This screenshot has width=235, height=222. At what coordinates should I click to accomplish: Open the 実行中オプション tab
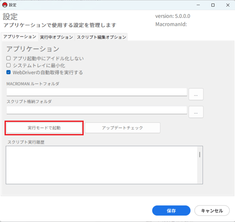[x=57, y=37]
